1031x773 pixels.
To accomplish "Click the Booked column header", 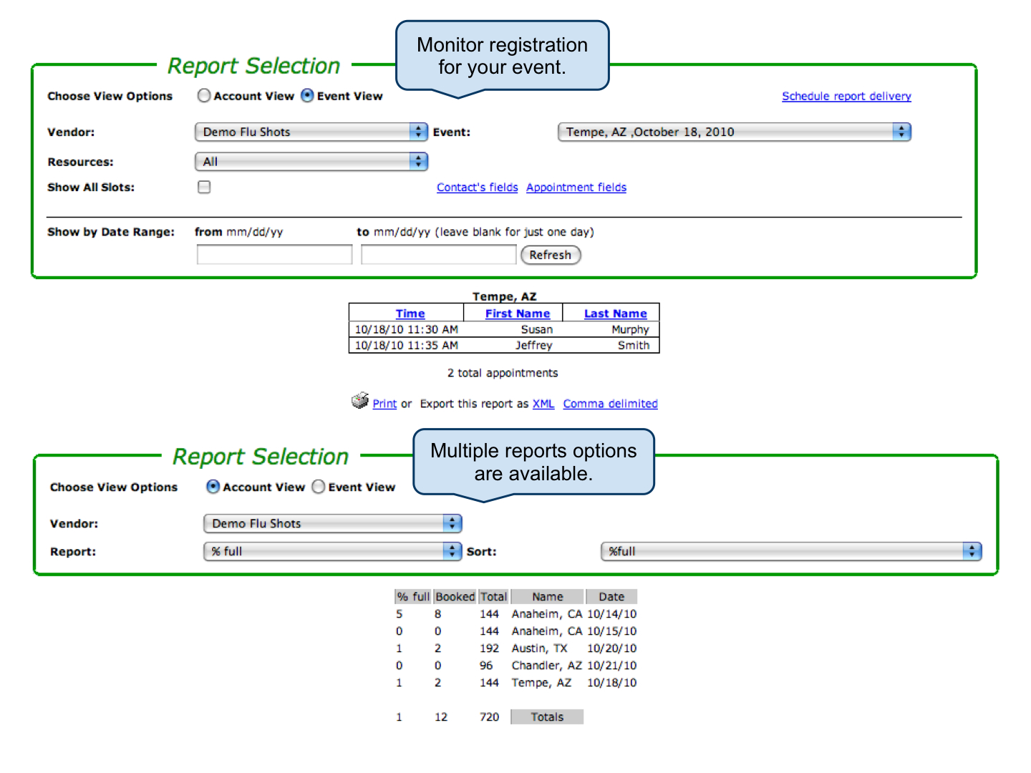I will [455, 597].
